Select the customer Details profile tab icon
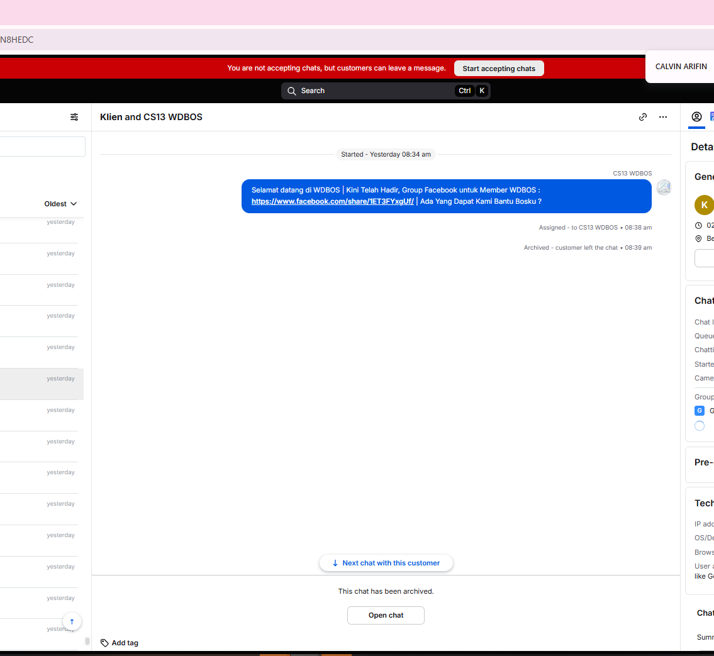This screenshot has width=714, height=656. pyautogui.click(x=696, y=117)
